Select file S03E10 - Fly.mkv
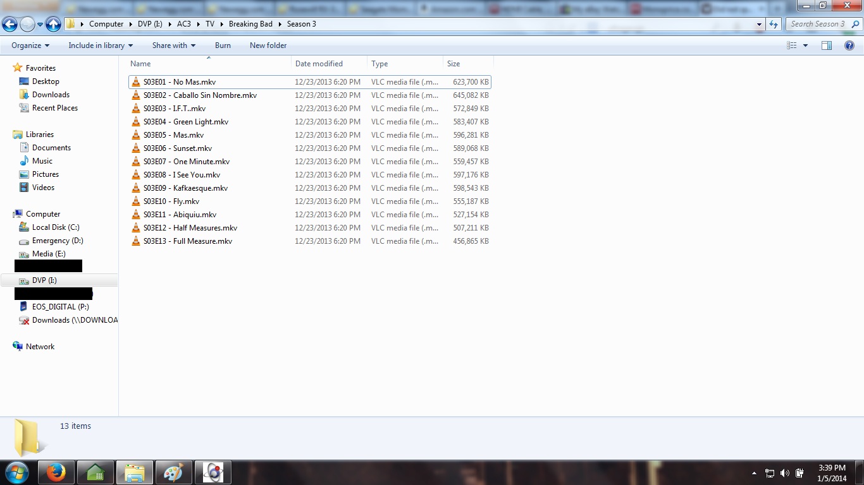This screenshot has width=864, height=485. coord(309,201)
